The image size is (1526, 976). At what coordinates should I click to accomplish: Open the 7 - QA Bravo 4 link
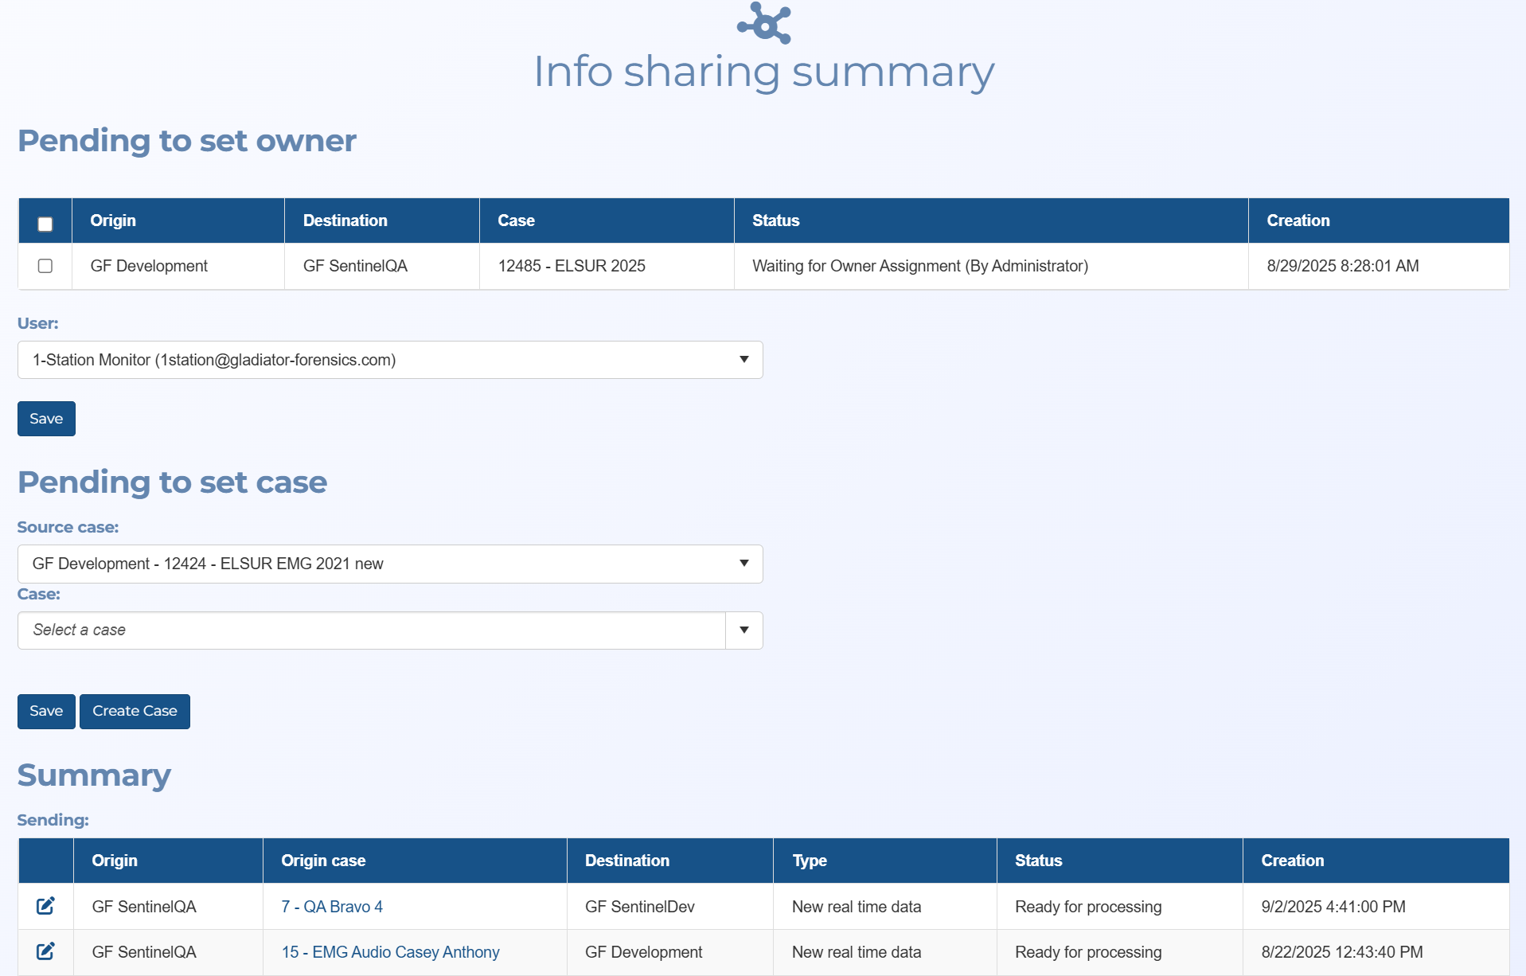point(332,907)
